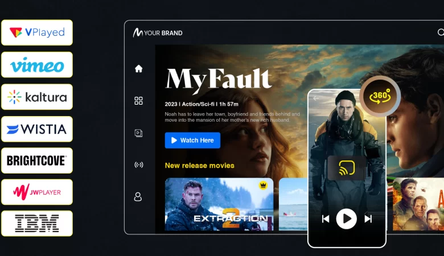Select the JW Player logo card
Viewport: 444px width, 256px height.
click(x=37, y=192)
